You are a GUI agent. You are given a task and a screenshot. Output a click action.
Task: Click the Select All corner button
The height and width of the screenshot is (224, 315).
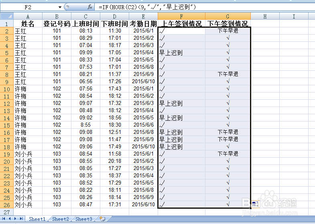pos(7,16)
